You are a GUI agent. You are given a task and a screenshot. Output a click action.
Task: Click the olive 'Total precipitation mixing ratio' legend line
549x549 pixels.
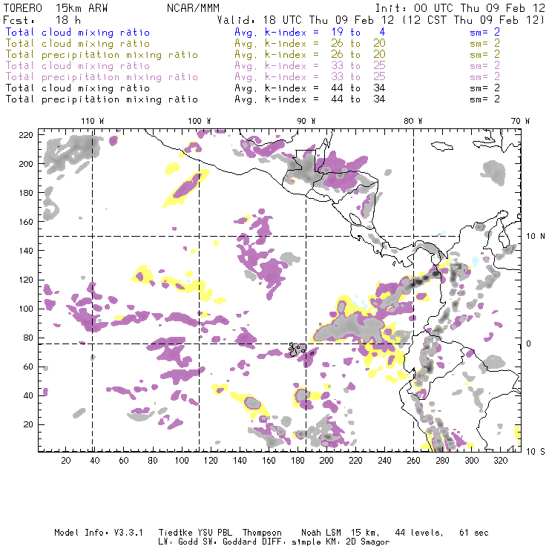coord(102,55)
